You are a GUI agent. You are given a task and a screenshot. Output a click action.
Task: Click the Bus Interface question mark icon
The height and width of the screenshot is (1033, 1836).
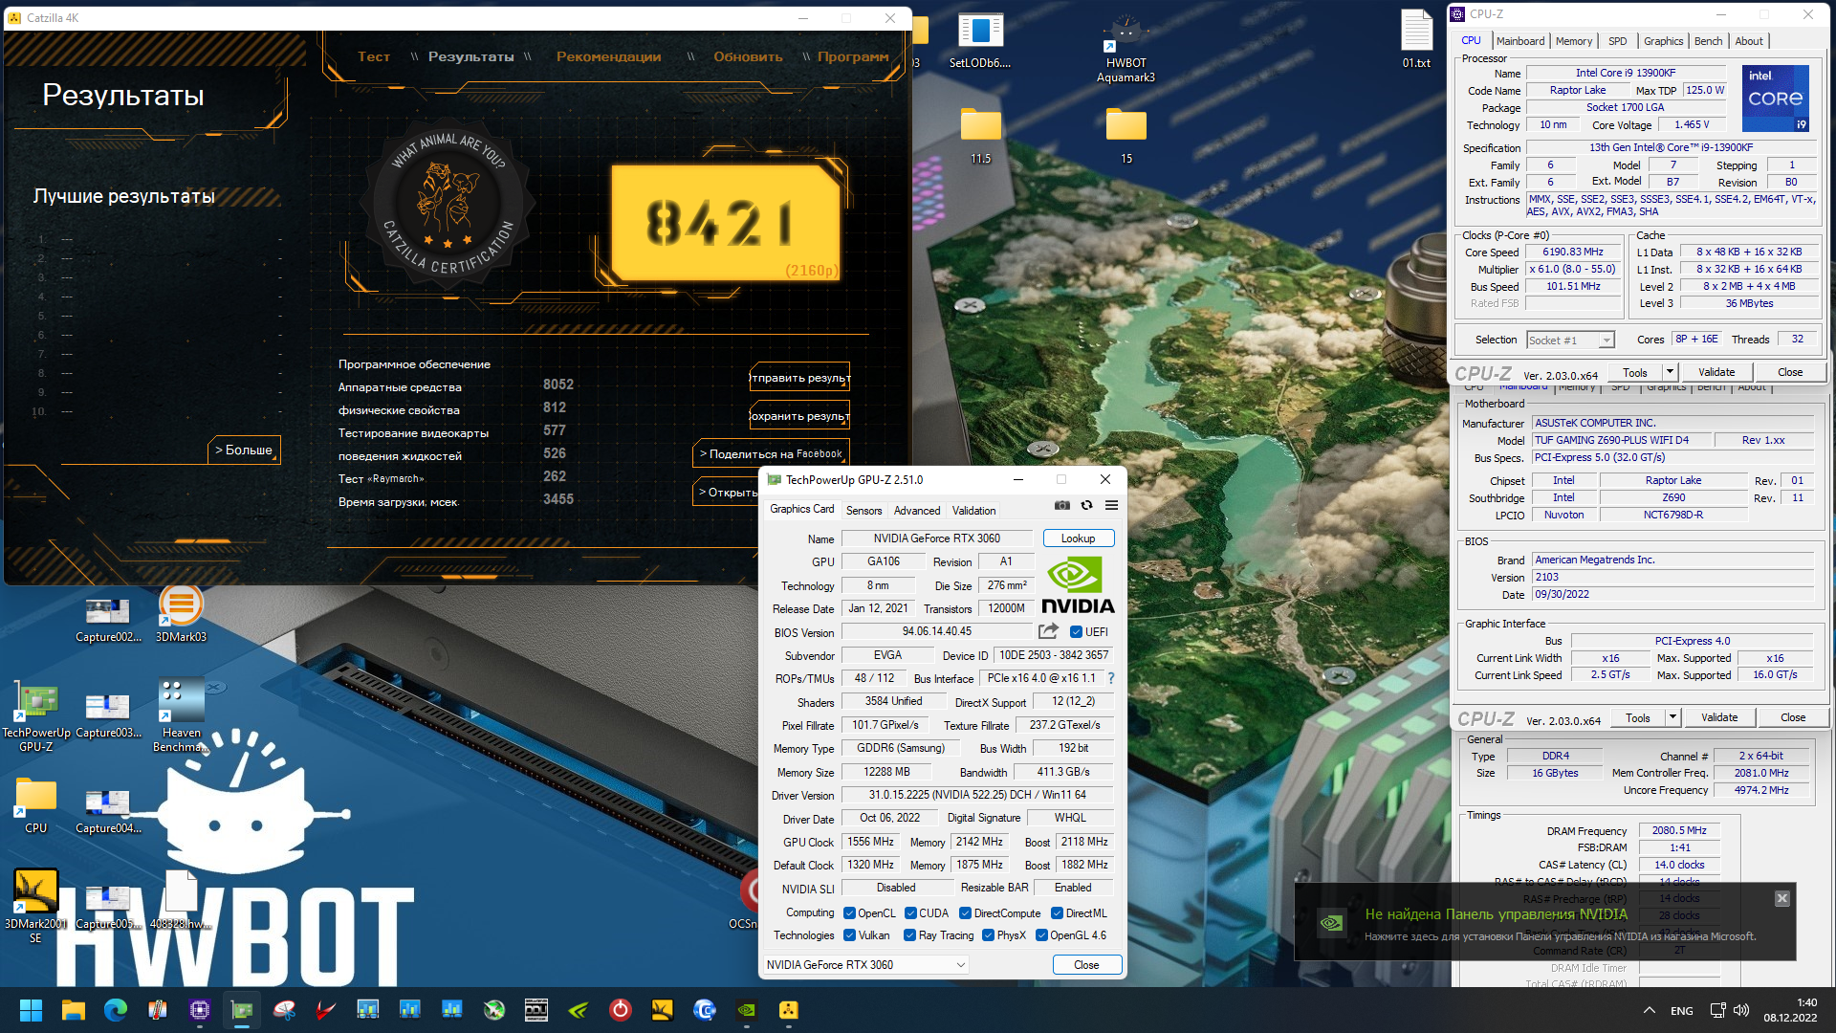pyautogui.click(x=1110, y=678)
